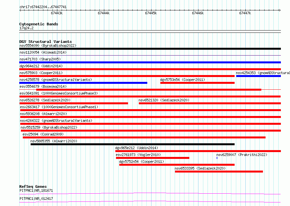
Task: Open the dgv5753n54 (Cooper2011) variant label
Action: (182, 80)
